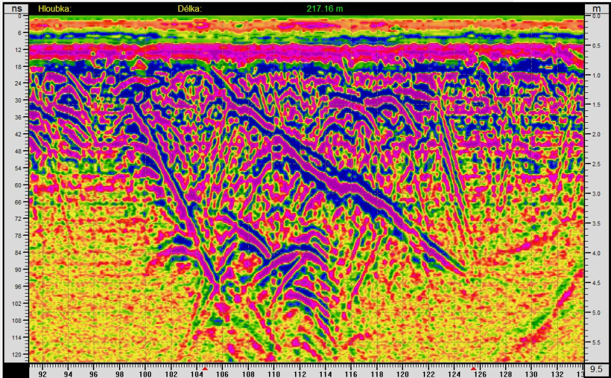The image size is (611, 378).
Task: Click the 0.5 m depth tick label
Action: click(x=596, y=46)
